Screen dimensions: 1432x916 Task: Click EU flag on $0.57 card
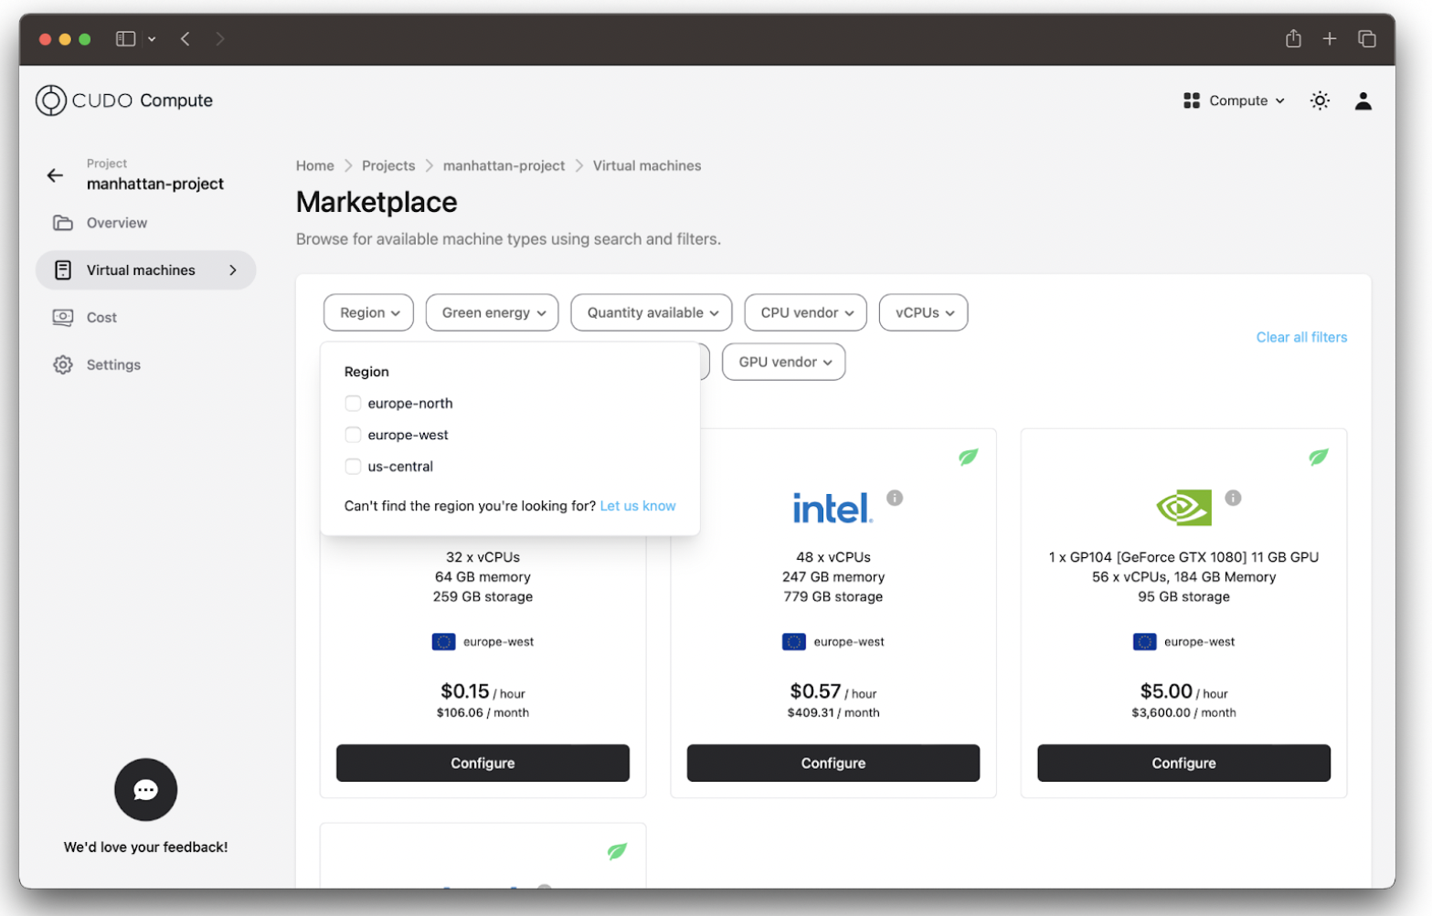pyautogui.click(x=794, y=642)
